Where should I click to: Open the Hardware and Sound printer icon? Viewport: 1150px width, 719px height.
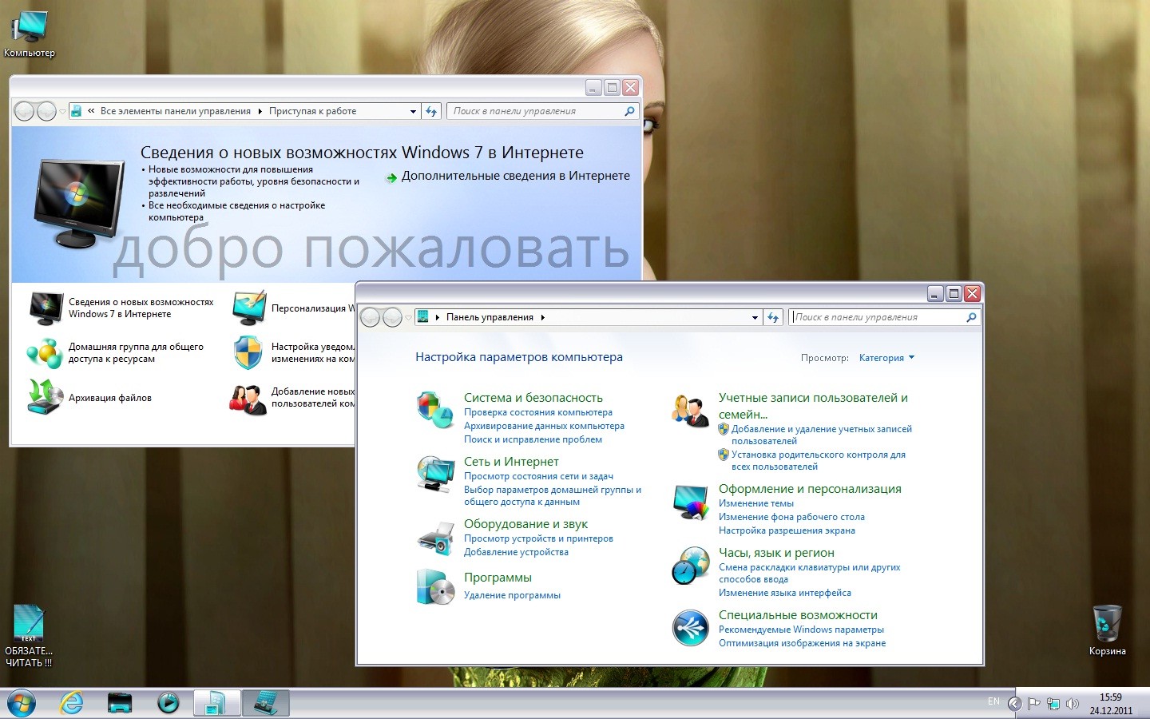pyautogui.click(x=435, y=538)
